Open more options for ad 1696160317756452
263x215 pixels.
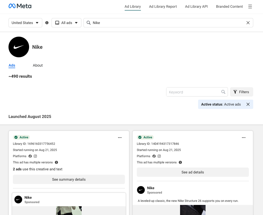point(120,138)
